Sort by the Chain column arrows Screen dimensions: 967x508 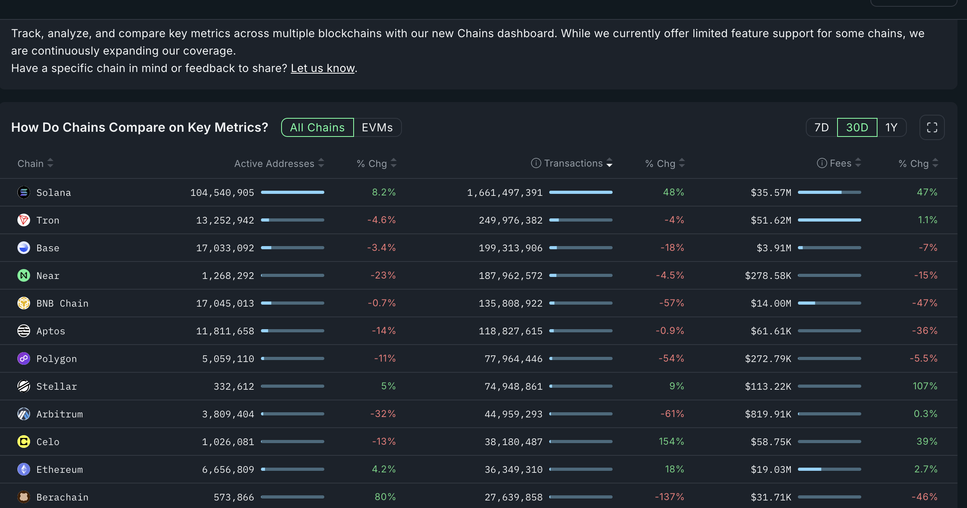point(50,163)
